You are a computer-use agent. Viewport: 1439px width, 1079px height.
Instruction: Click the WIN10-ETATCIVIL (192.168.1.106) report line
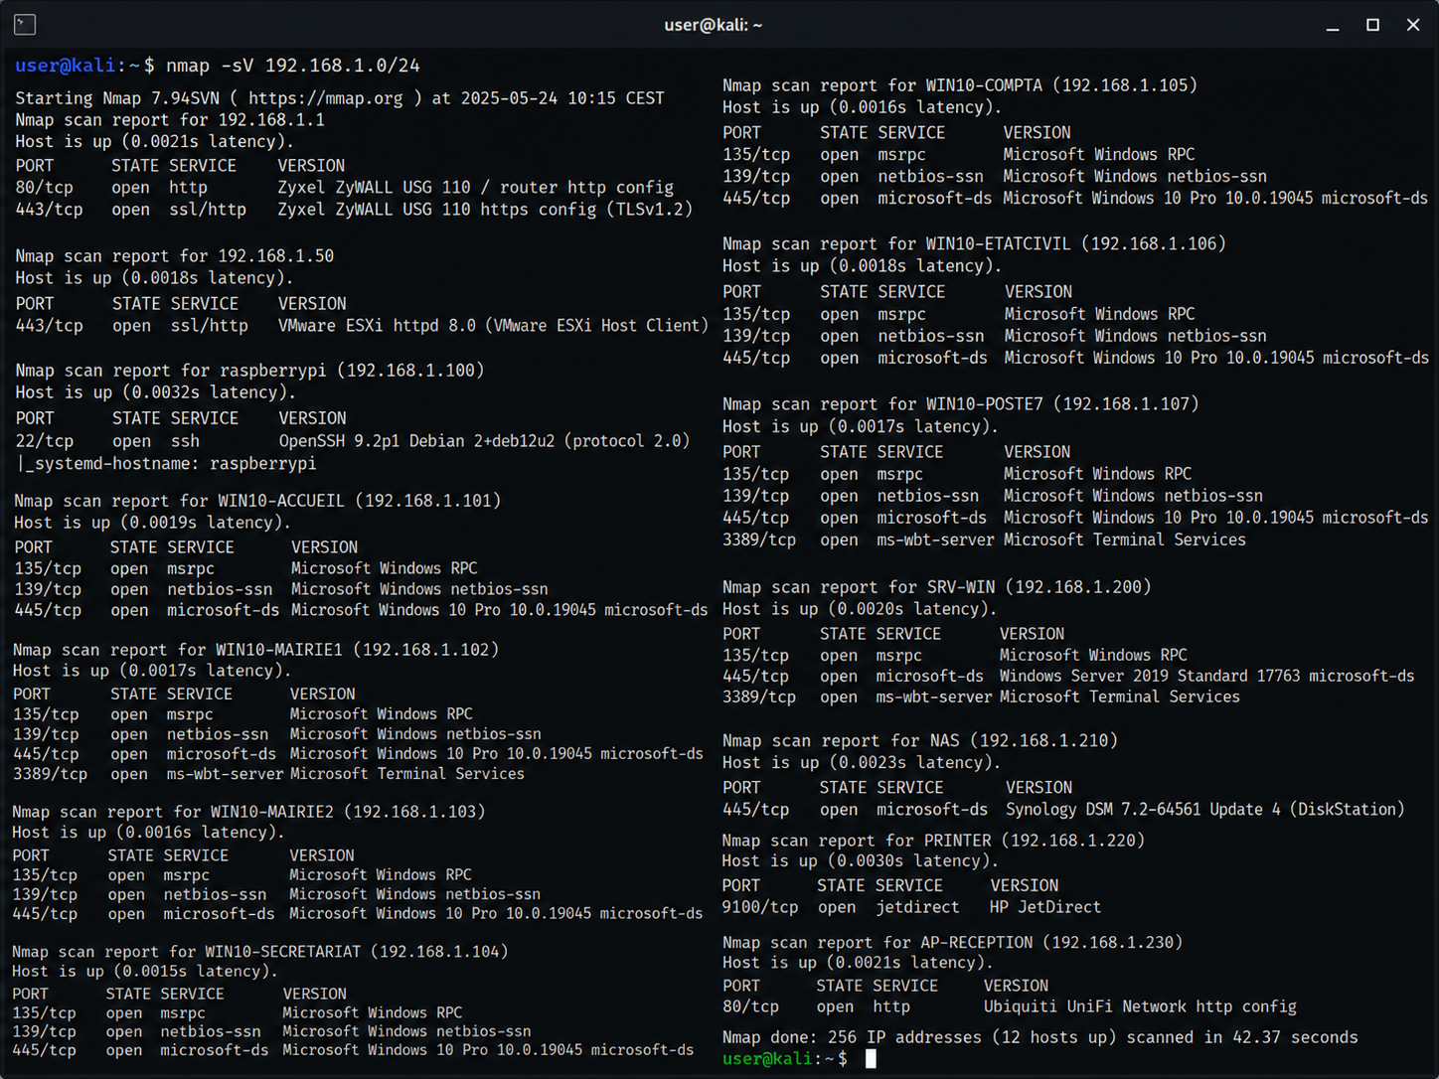pyautogui.click(x=974, y=244)
